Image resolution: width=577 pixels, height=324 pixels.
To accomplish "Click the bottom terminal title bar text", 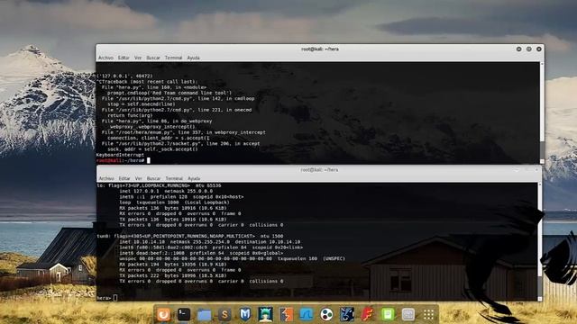I will pos(319,170).
